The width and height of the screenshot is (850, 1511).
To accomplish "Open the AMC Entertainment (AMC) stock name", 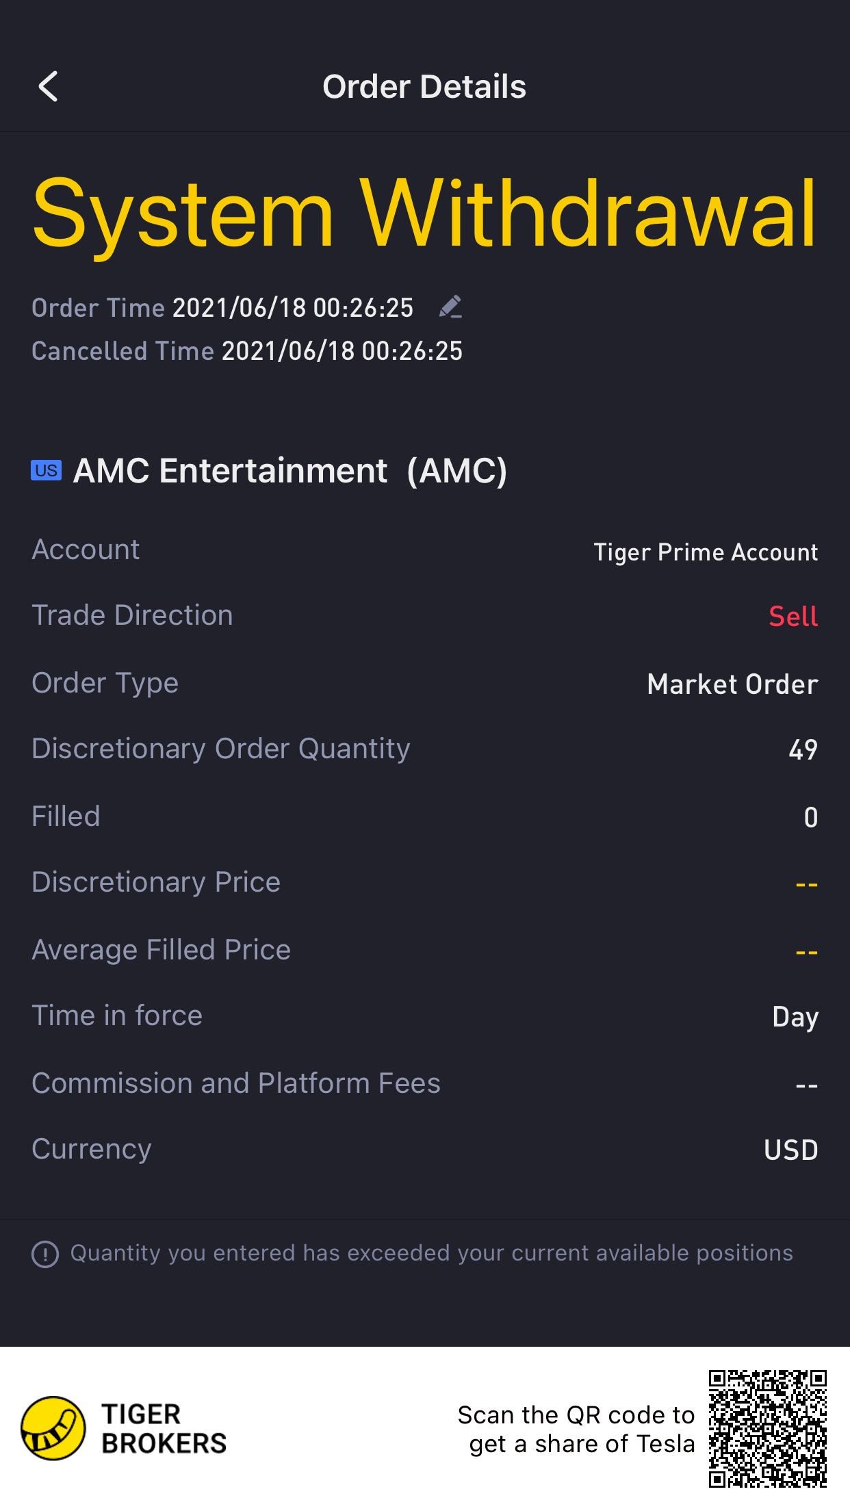I will [290, 471].
